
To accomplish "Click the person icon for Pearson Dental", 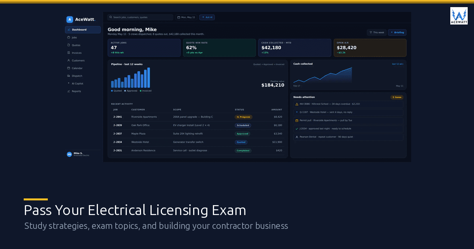I will pos(297,137).
